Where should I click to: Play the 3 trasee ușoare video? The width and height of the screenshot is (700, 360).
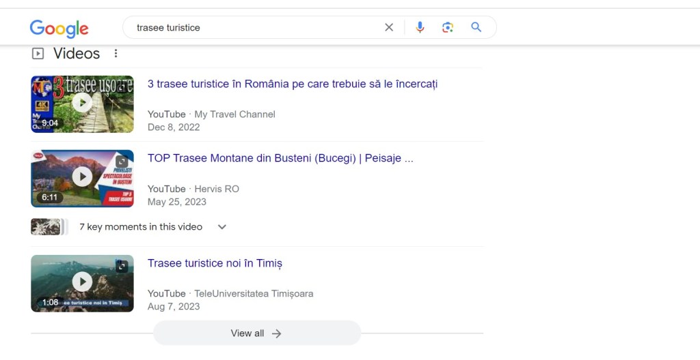coord(82,104)
